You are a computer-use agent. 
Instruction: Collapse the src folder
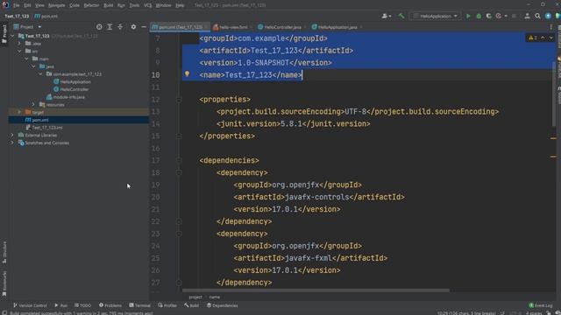coord(19,51)
